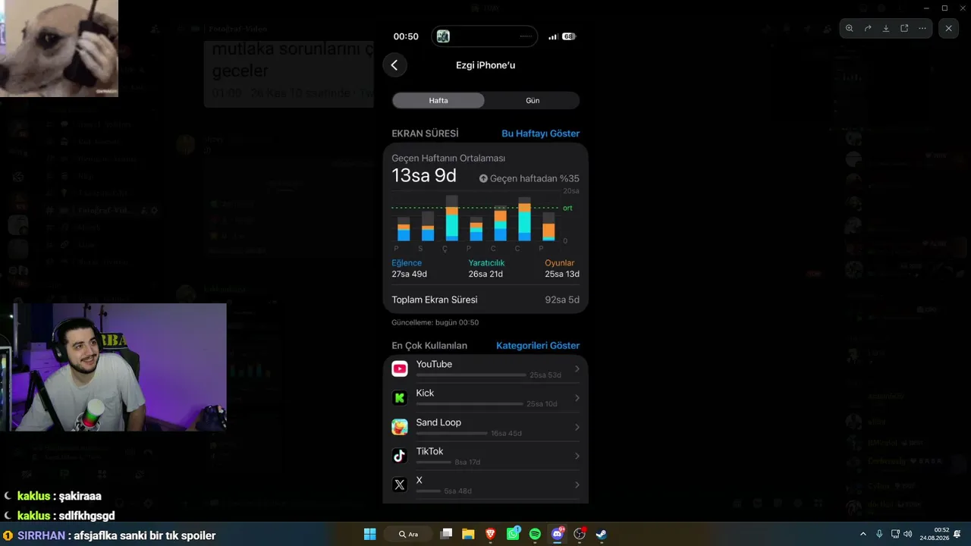Zoom into the image with the magnifier icon
971x546 pixels.
coord(850,28)
